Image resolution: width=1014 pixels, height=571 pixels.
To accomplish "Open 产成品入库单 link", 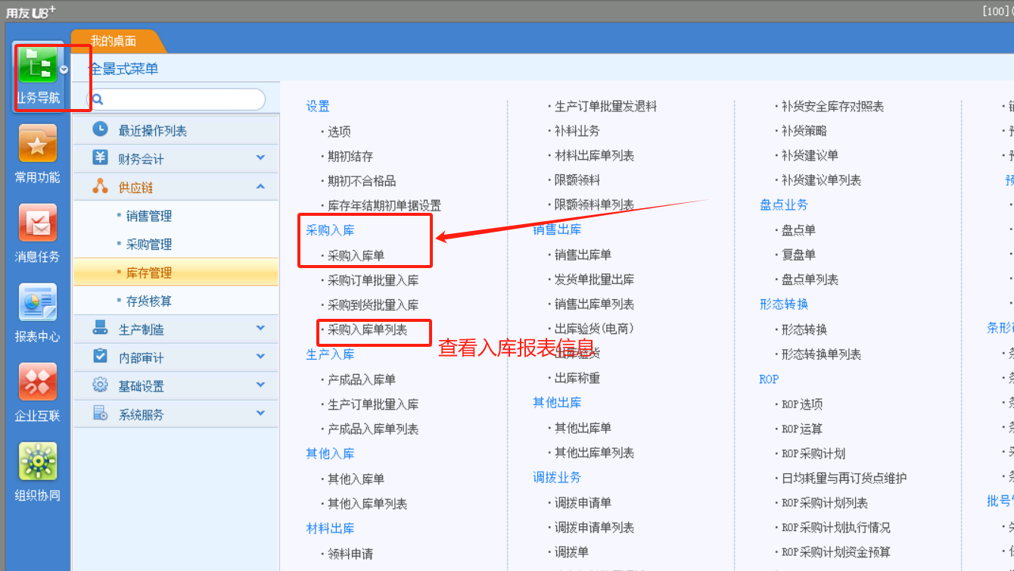I will pos(362,379).
